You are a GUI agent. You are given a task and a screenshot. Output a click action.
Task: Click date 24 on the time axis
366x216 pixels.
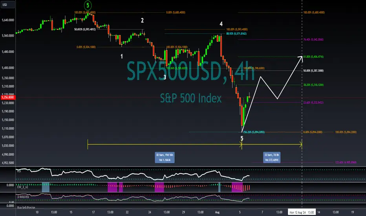(150, 212)
